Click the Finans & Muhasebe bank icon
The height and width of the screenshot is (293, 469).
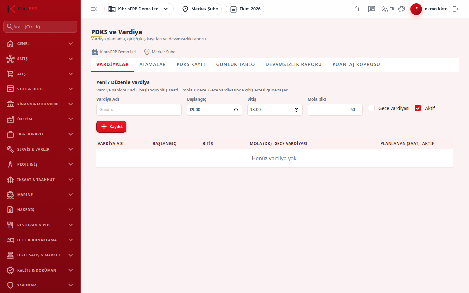point(10,104)
